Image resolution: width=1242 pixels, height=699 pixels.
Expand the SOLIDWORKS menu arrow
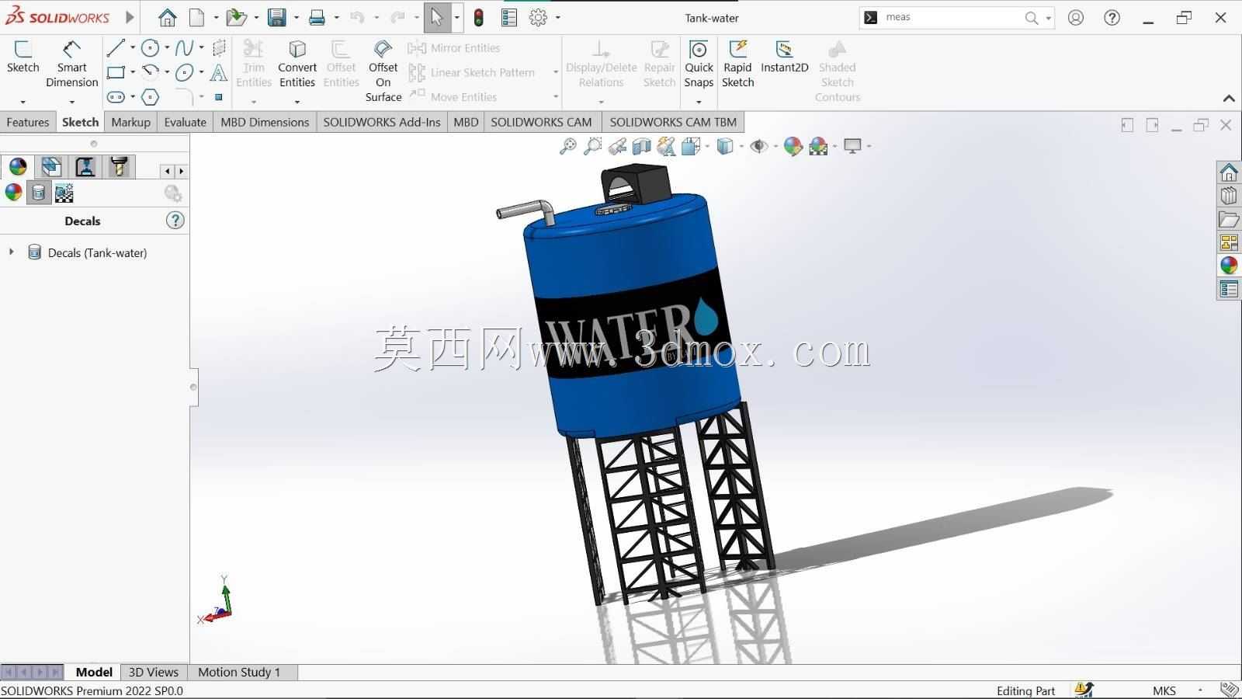pyautogui.click(x=130, y=17)
